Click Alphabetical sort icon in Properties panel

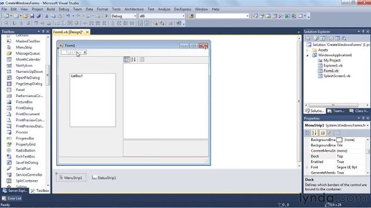(x=314, y=133)
